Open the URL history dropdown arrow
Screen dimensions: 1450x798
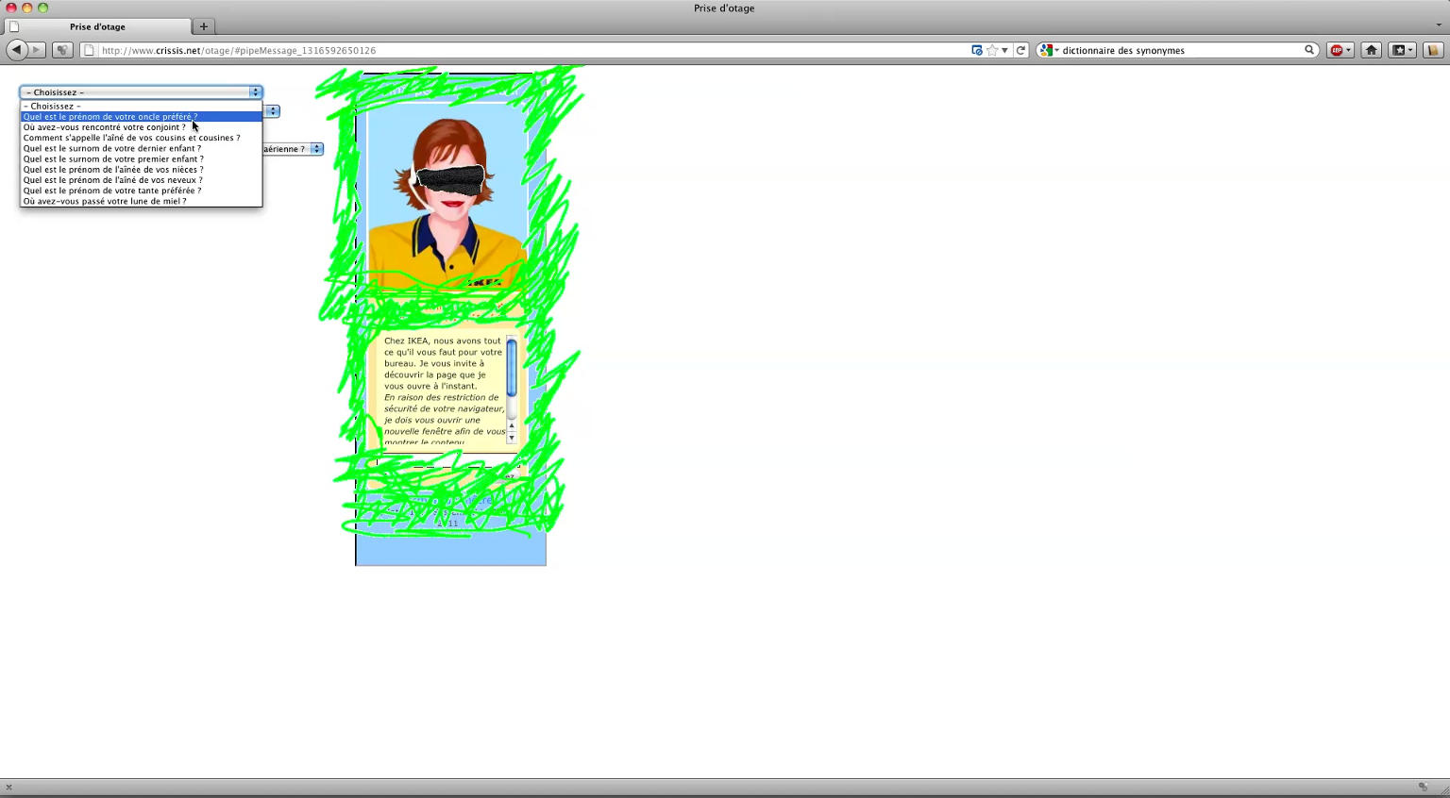1004,50
